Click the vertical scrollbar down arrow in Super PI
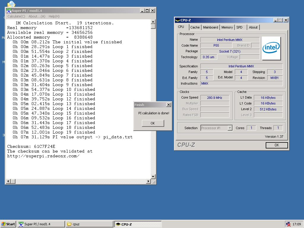 tap(153, 176)
